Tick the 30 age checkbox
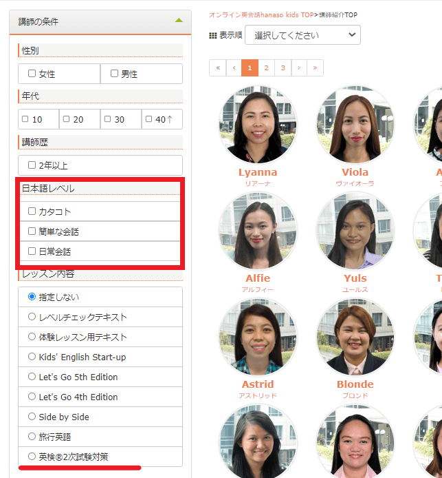 (107, 119)
